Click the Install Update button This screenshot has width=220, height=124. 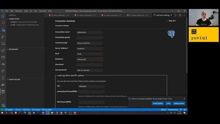click(x=158, y=103)
